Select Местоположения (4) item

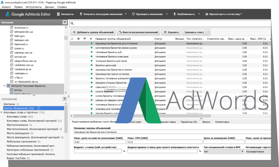[19, 125]
